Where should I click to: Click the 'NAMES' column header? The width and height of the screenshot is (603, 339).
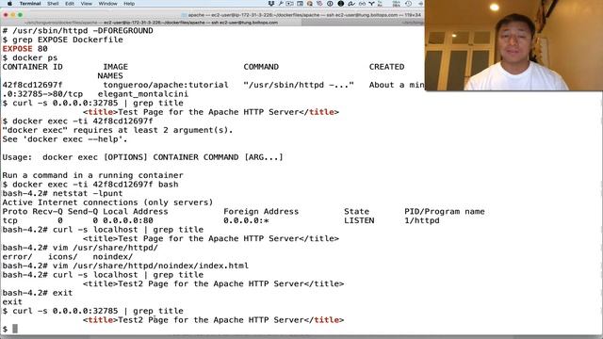[110, 76]
